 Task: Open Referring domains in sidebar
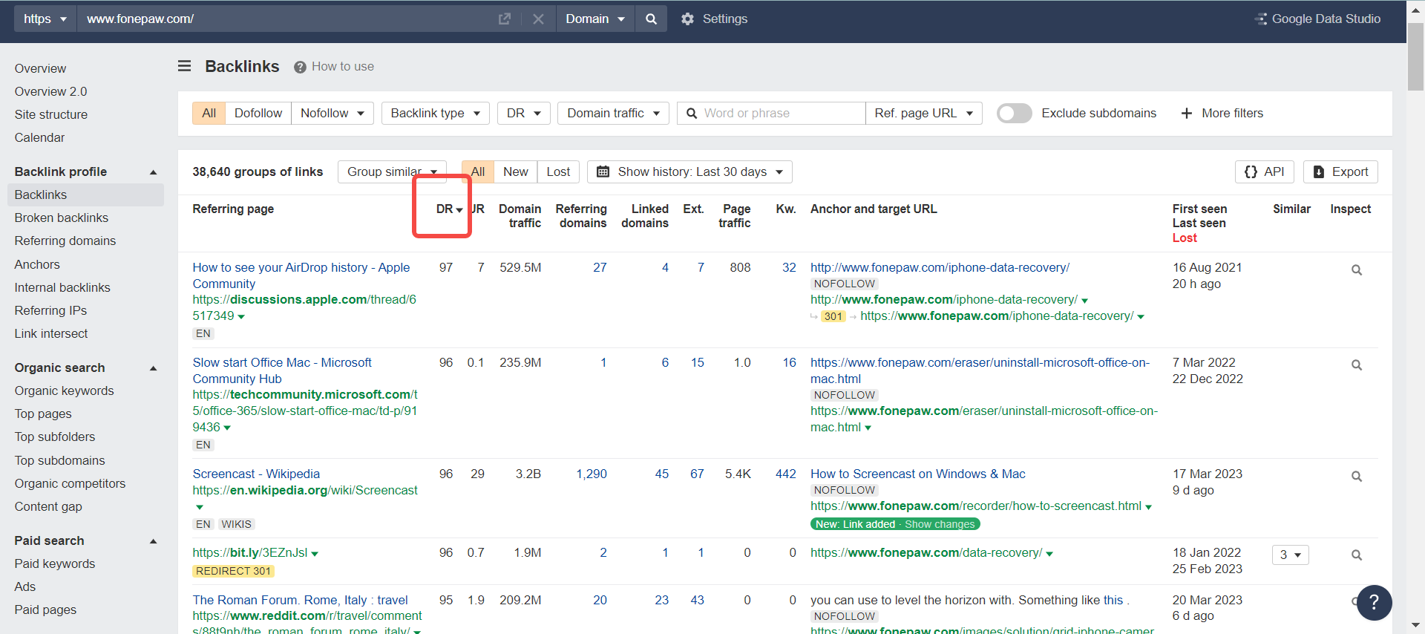(65, 241)
